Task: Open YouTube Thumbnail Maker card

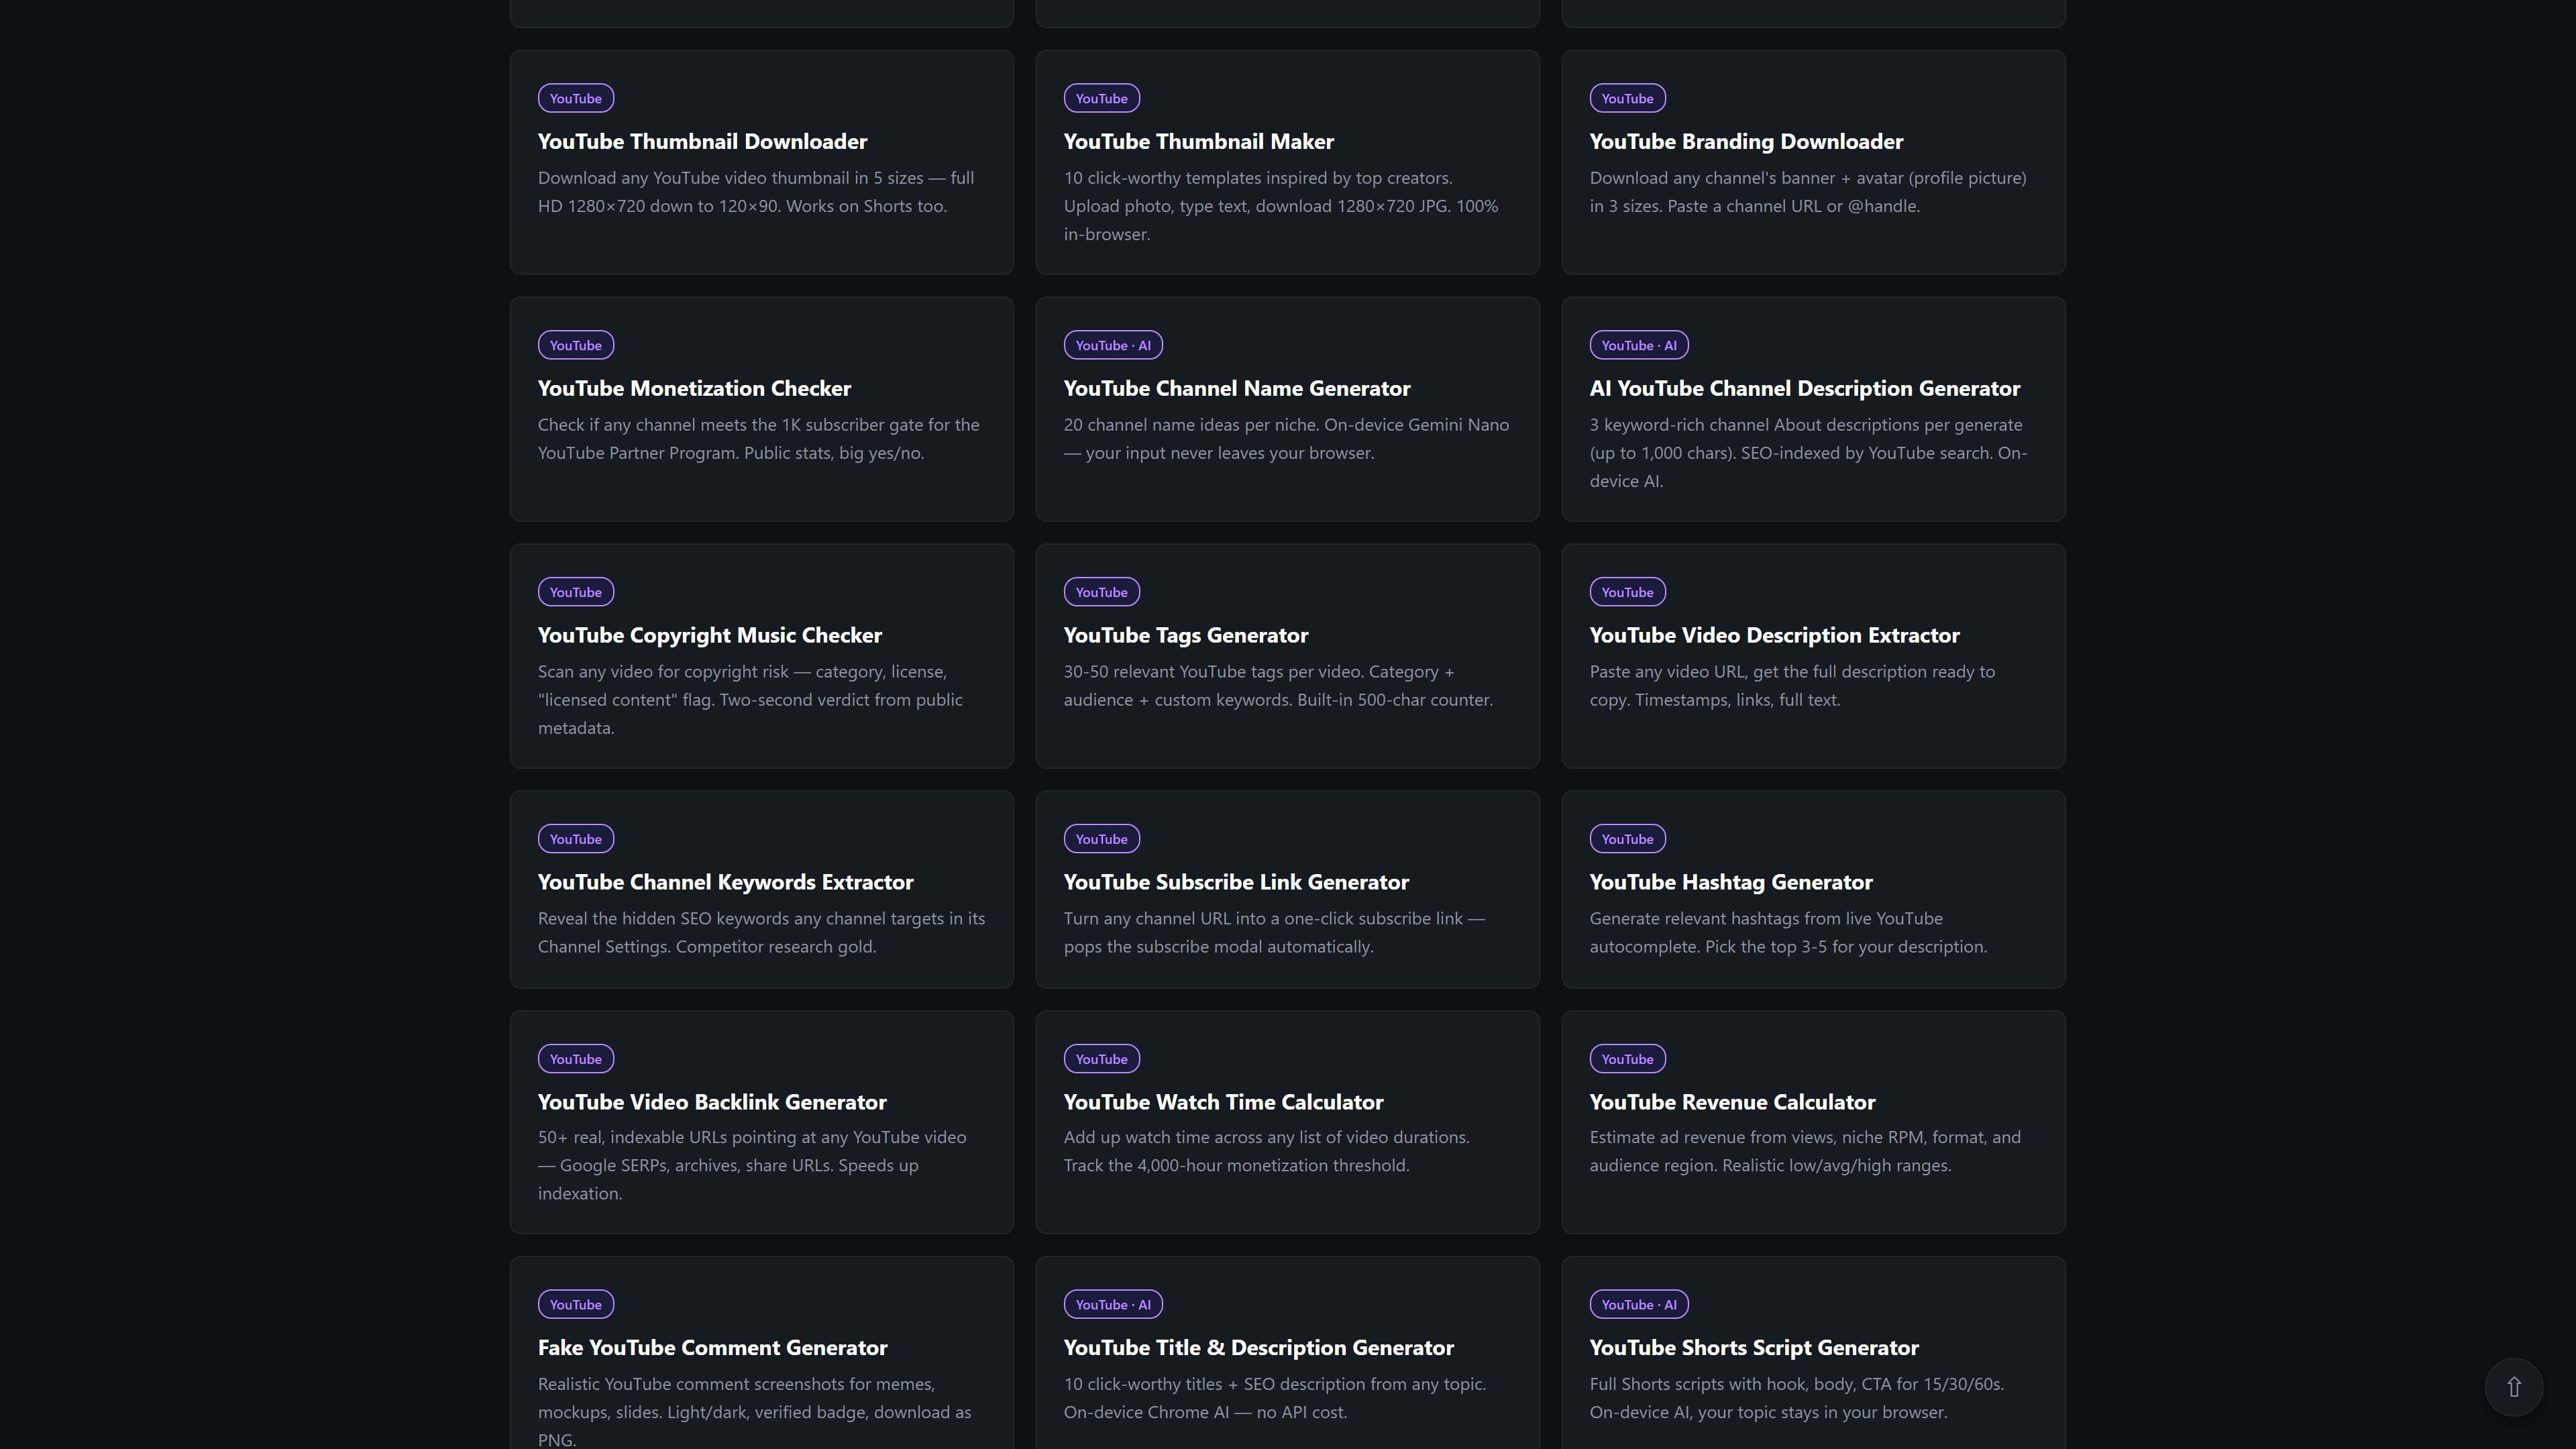Action: click(1198, 142)
